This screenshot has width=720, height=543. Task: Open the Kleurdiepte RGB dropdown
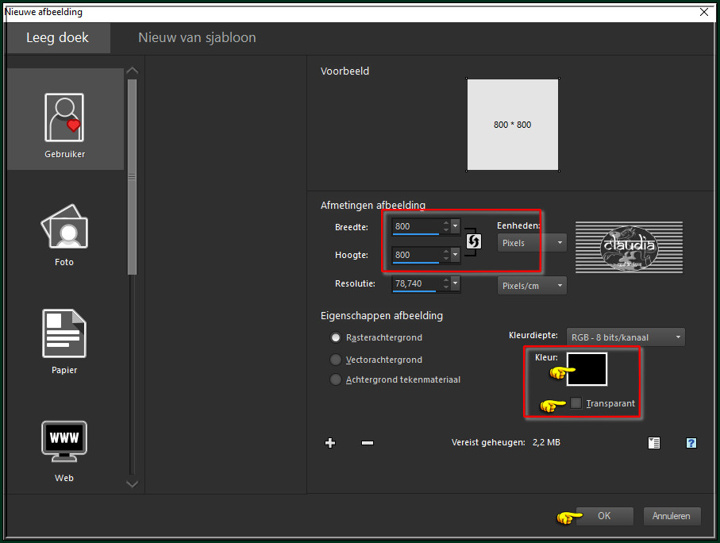click(x=626, y=337)
